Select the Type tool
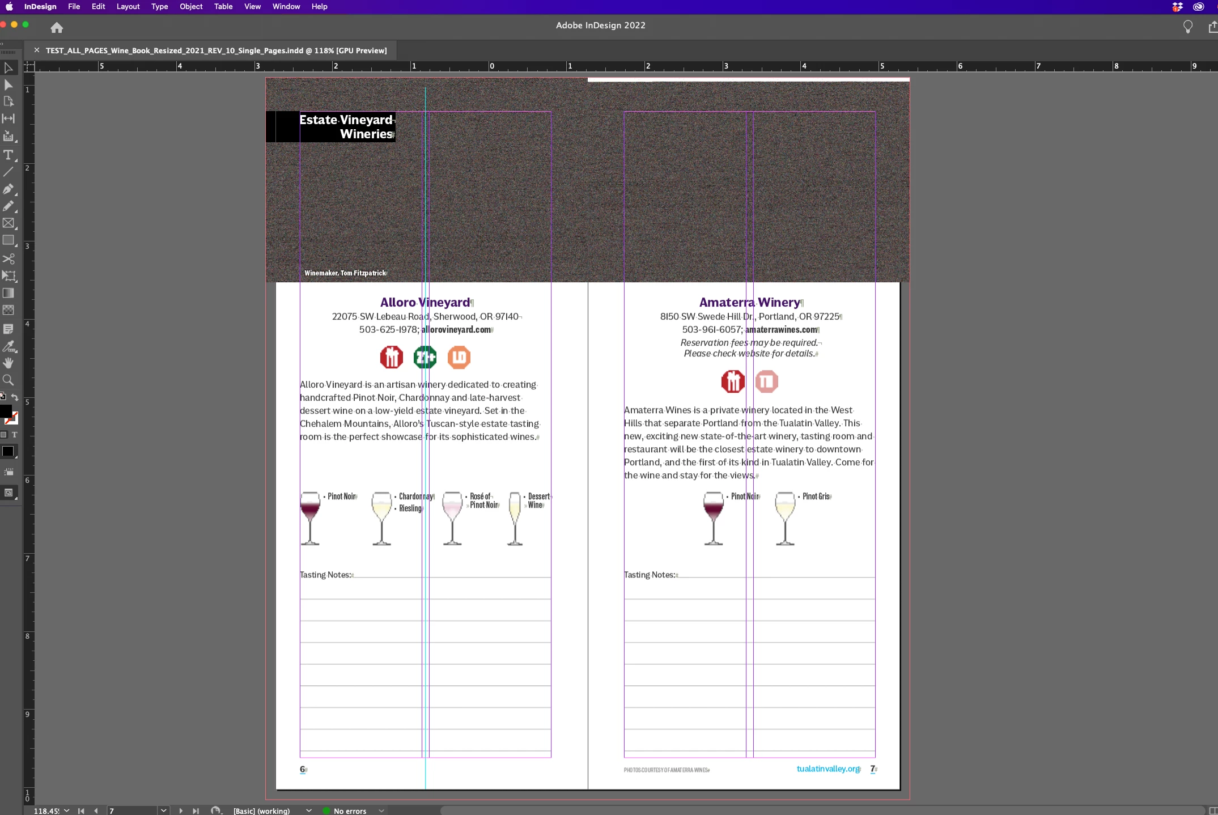 (x=9, y=155)
